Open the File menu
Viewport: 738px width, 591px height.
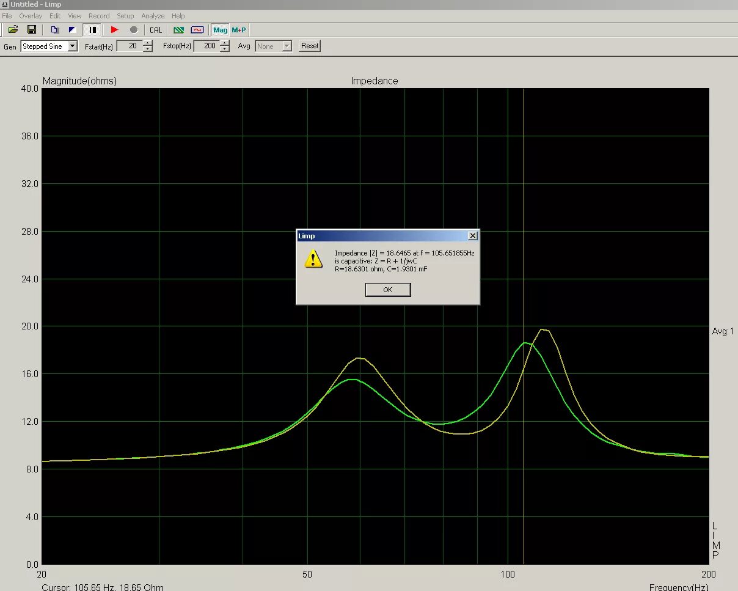[x=7, y=16]
